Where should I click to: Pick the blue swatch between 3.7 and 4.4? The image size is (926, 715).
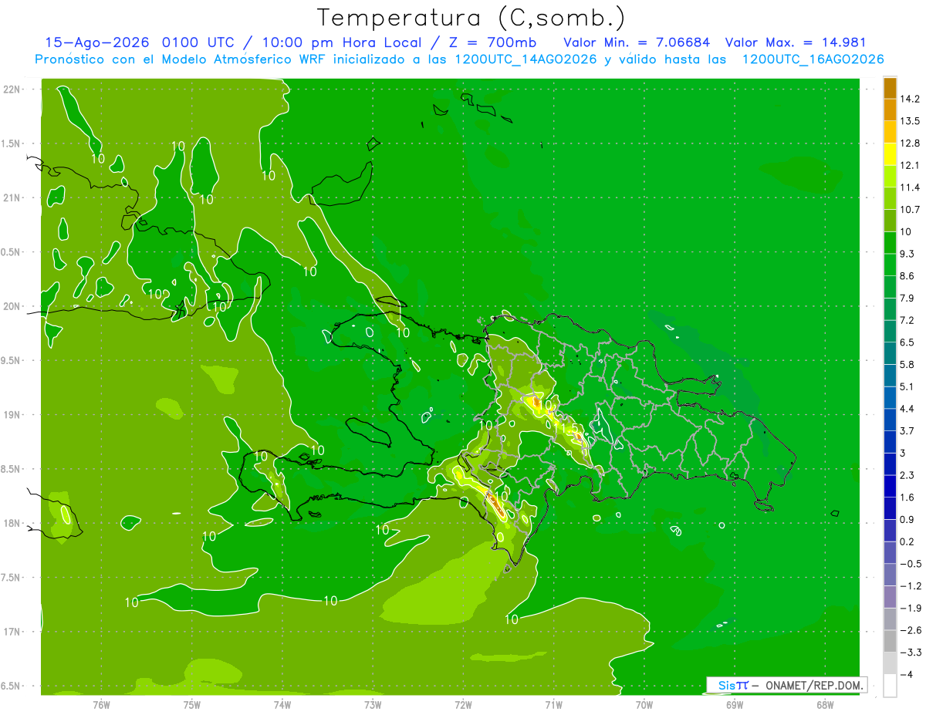coord(890,420)
